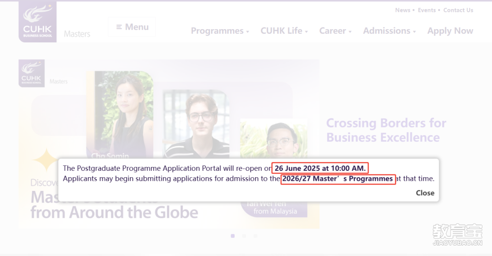The height and width of the screenshot is (256, 492).
Task: Click the 26 June 2025 at 10:00 AM text
Action: [x=320, y=168]
